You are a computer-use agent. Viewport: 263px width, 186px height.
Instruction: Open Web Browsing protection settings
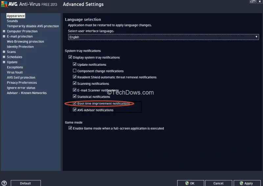pos(25,42)
